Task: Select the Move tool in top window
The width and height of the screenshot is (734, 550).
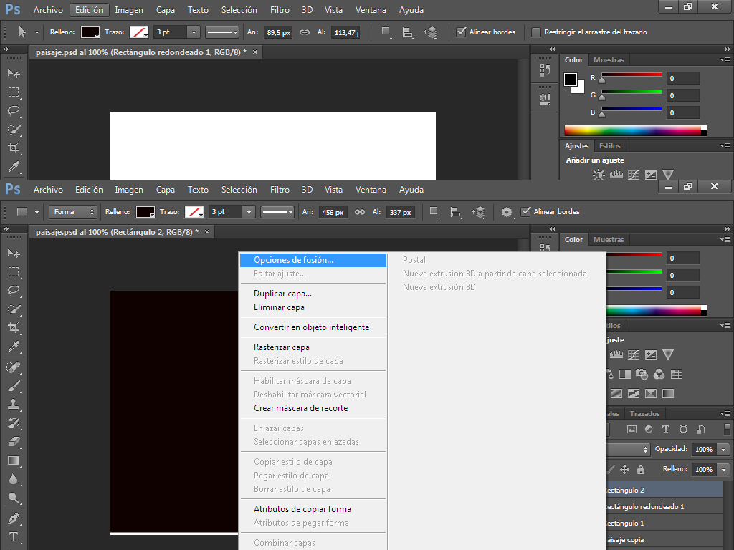Action: click(x=14, y=74)
